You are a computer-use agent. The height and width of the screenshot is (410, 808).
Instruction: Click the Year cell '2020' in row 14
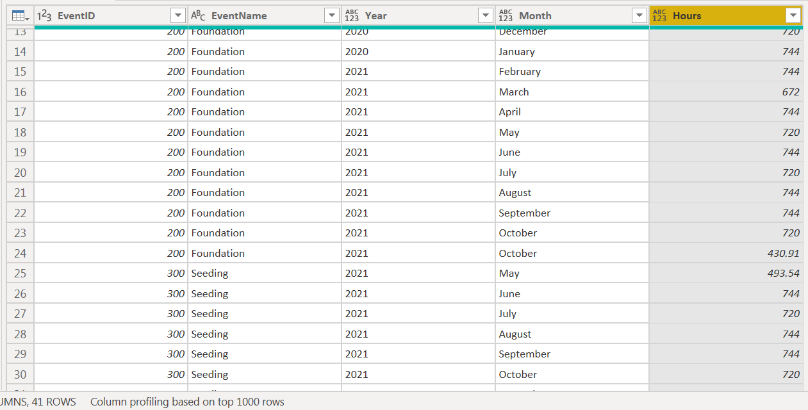point(418,51)
